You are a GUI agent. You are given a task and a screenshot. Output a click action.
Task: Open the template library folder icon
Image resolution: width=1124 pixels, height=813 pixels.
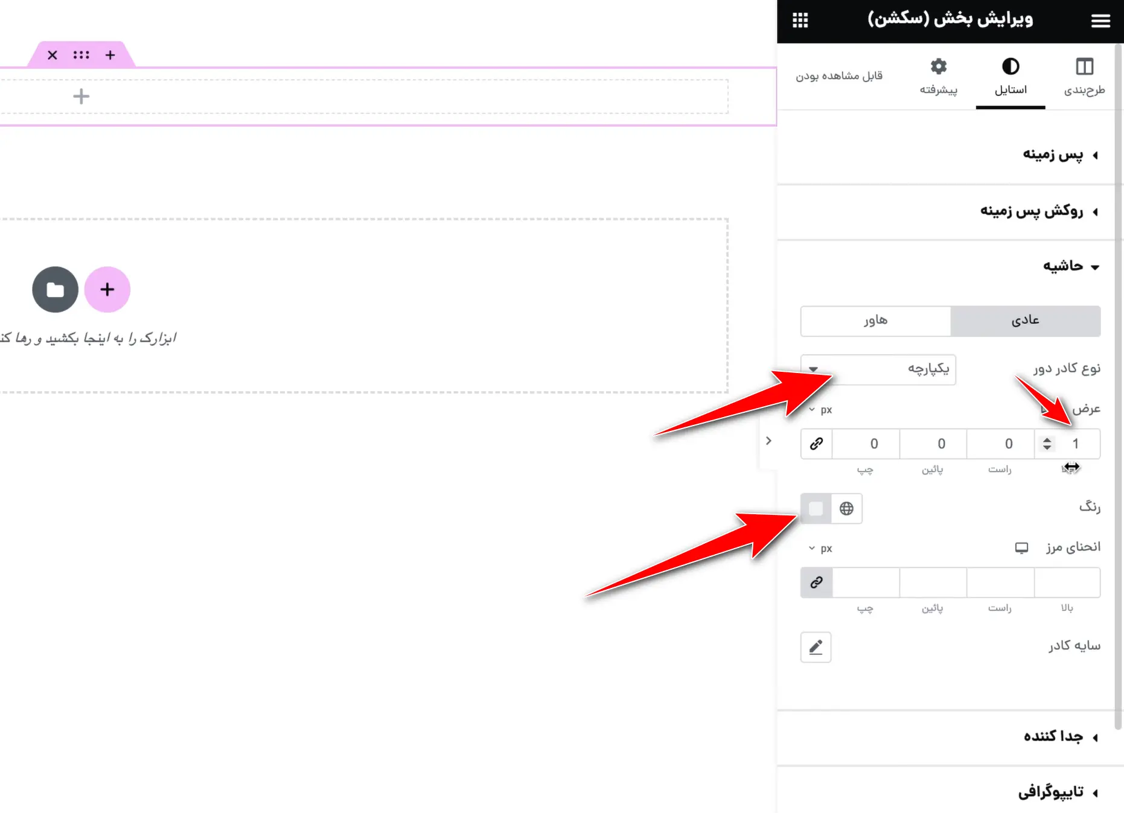(55, 290)
